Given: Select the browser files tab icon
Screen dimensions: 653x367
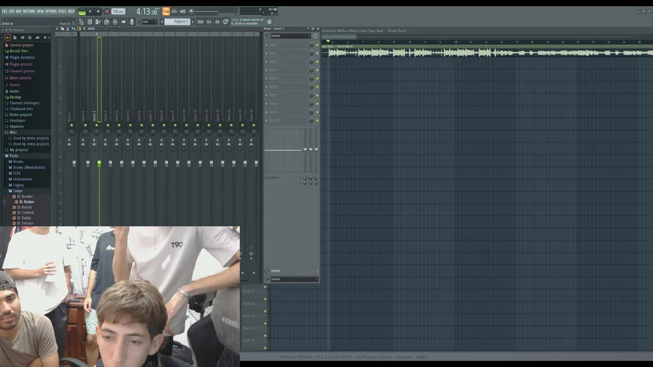Looking at the screenshot, I should 14,37.
